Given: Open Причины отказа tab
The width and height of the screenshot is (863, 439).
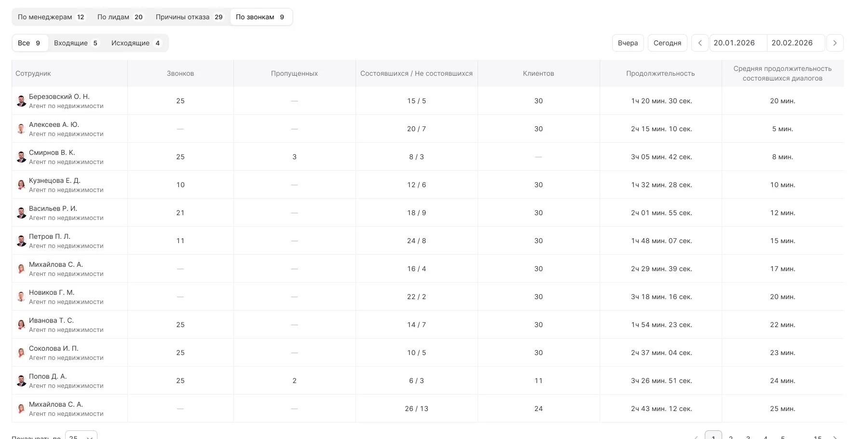Looking at the screenshot, I should pyautogui.click(x=189, y=17).
